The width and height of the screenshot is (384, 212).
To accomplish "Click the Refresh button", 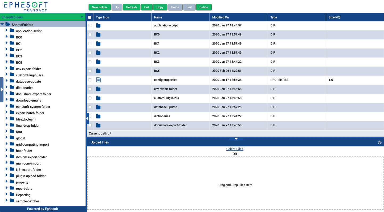I will 131,7.
